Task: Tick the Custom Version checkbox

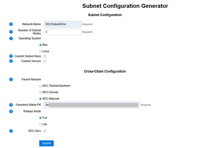Action: point(45,61)
